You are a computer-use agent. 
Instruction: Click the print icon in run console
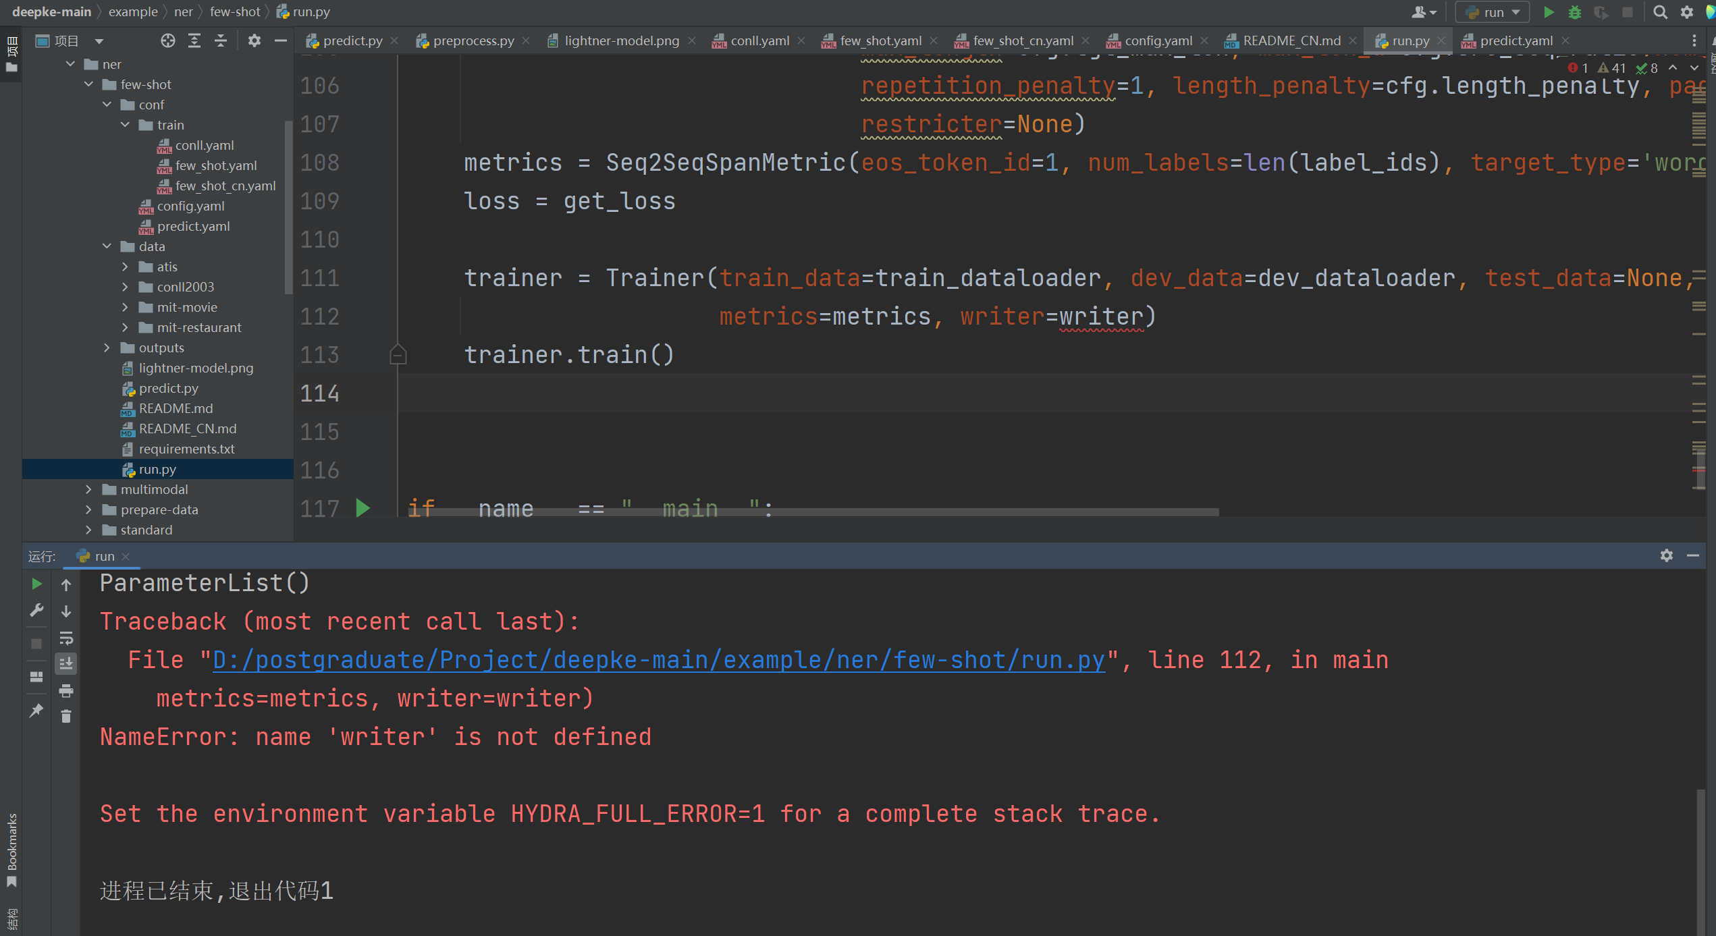click(x=66, y=690)
